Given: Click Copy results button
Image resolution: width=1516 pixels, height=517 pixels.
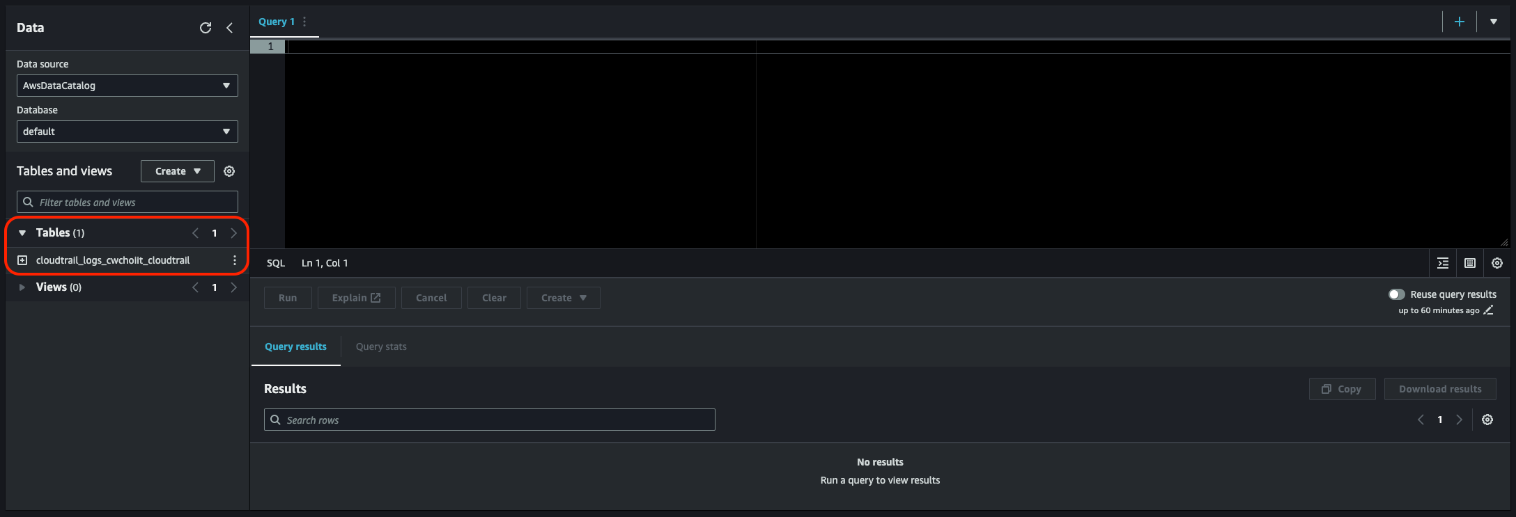Looking at the screenshot, I should click(x=1342, y=389).
